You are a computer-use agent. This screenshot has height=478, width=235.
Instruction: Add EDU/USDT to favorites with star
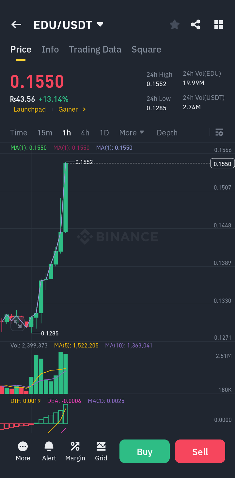tap(175, 25)
